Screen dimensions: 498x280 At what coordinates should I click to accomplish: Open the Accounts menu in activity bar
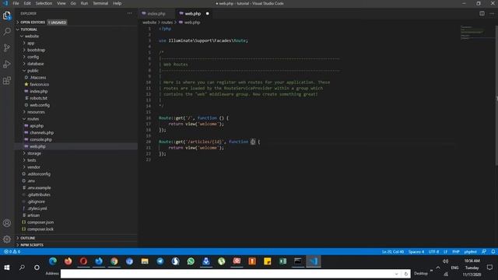7,223
